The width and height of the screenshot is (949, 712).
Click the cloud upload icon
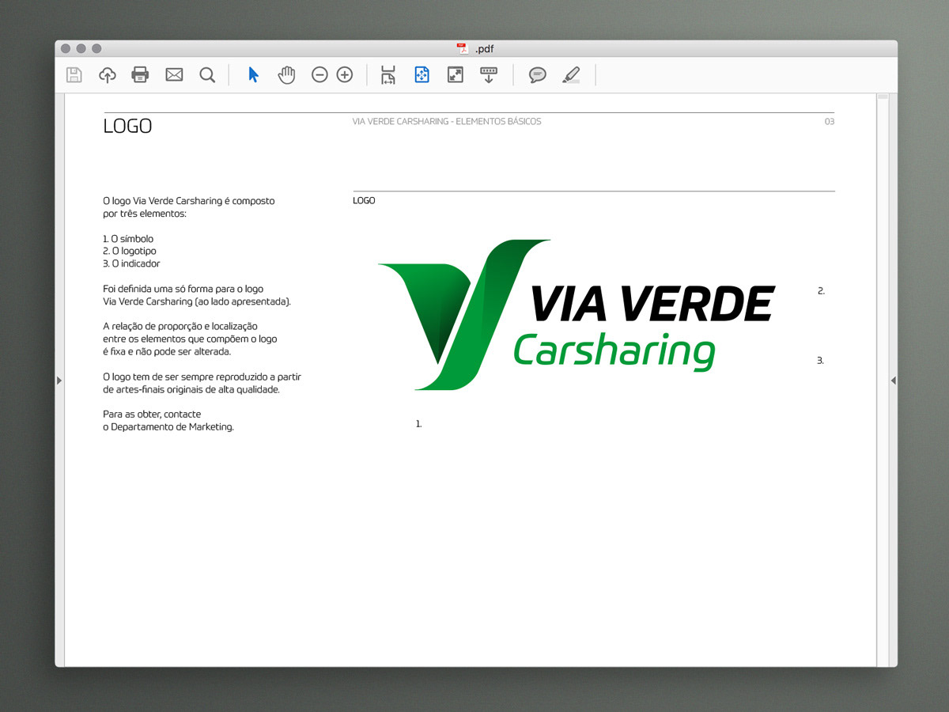coord(107,75)
